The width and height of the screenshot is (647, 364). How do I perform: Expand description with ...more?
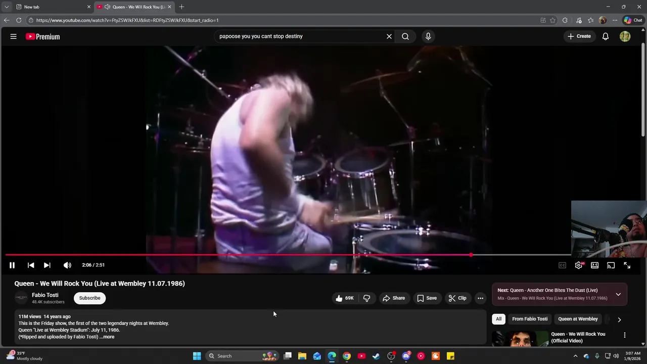pos(107,337)
